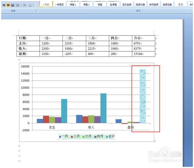Apply the 副標題 subtitle style
194x168 pixels.
point(113,4)
